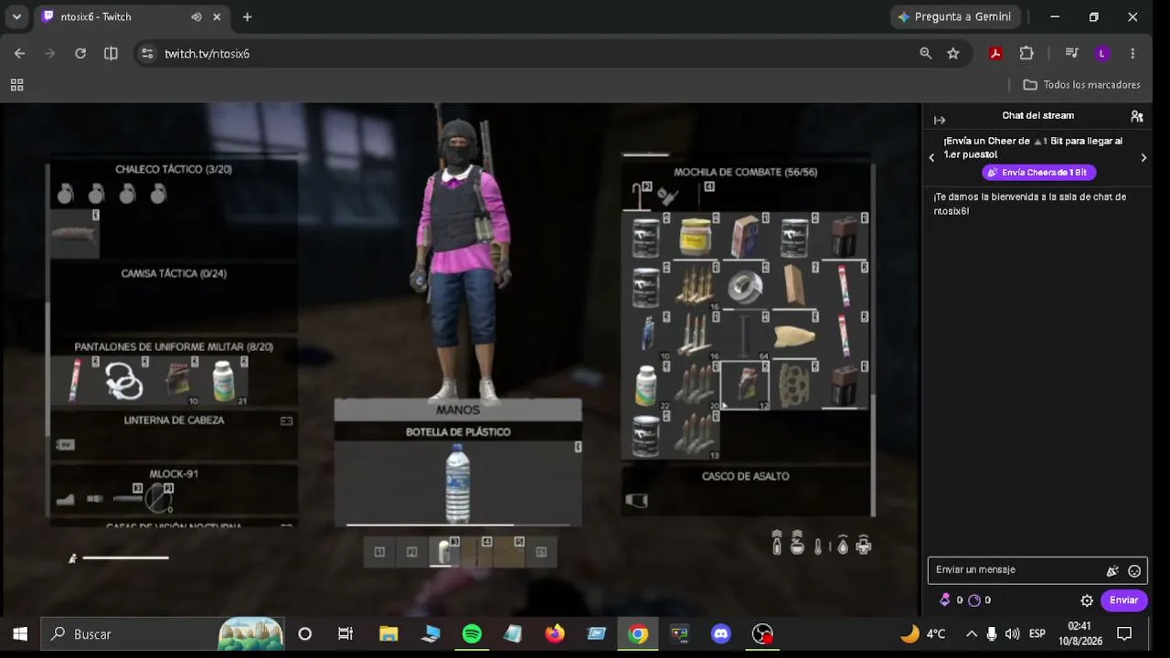Open the emote picker in chat
The height and width of the screenshot is (658, 1170).
pos(1134,571)
